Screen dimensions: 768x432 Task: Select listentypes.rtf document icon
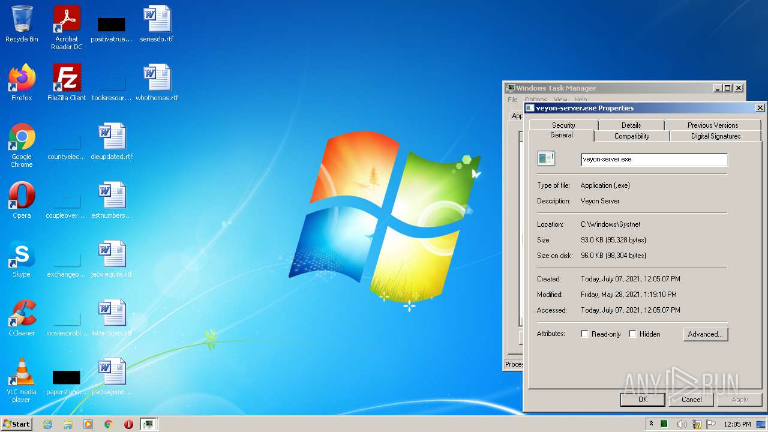pos(112,318)
